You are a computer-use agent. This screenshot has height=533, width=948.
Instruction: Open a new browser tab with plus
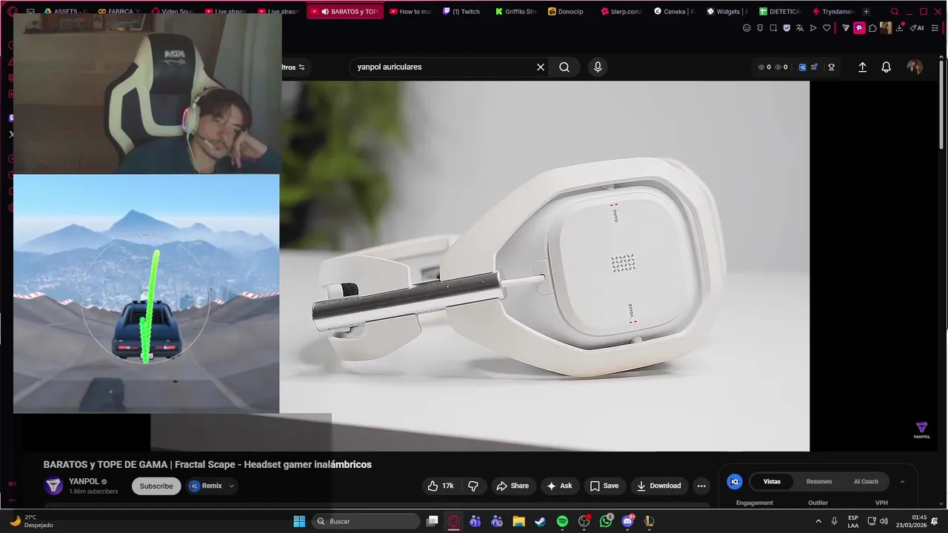pyautogui.click(x=866, y=11)
